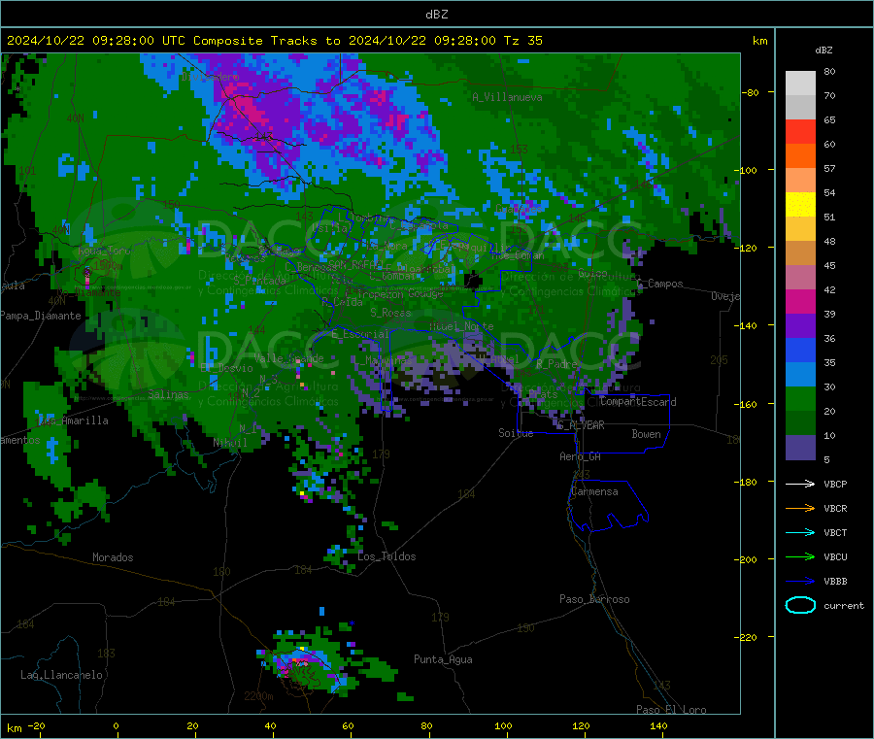
Task: Select the mauve 42–45 dBZ swatch
Action: (x=800, y=277)
